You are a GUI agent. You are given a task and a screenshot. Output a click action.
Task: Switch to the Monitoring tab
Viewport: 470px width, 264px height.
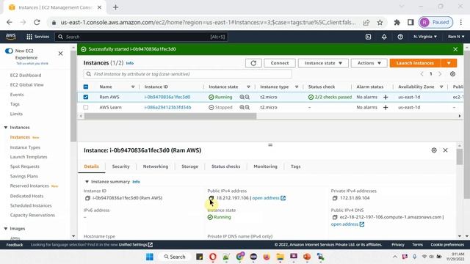[x=265, y=166]
